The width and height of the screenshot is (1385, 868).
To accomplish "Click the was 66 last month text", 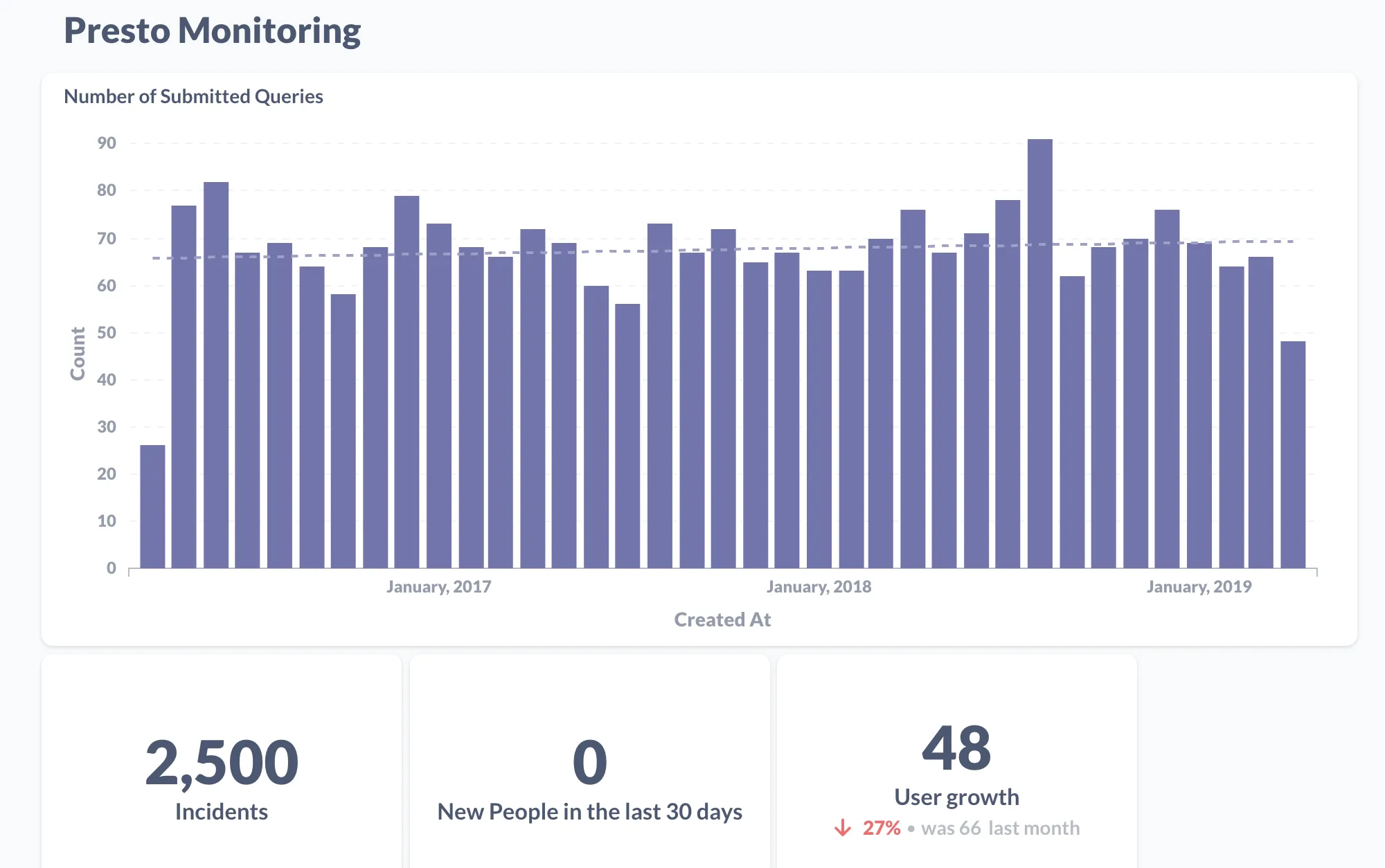I will point(1001,828).
